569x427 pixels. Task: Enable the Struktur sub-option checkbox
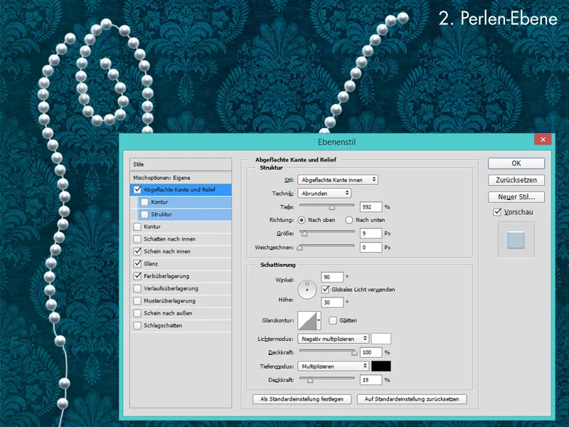[144, 214]
